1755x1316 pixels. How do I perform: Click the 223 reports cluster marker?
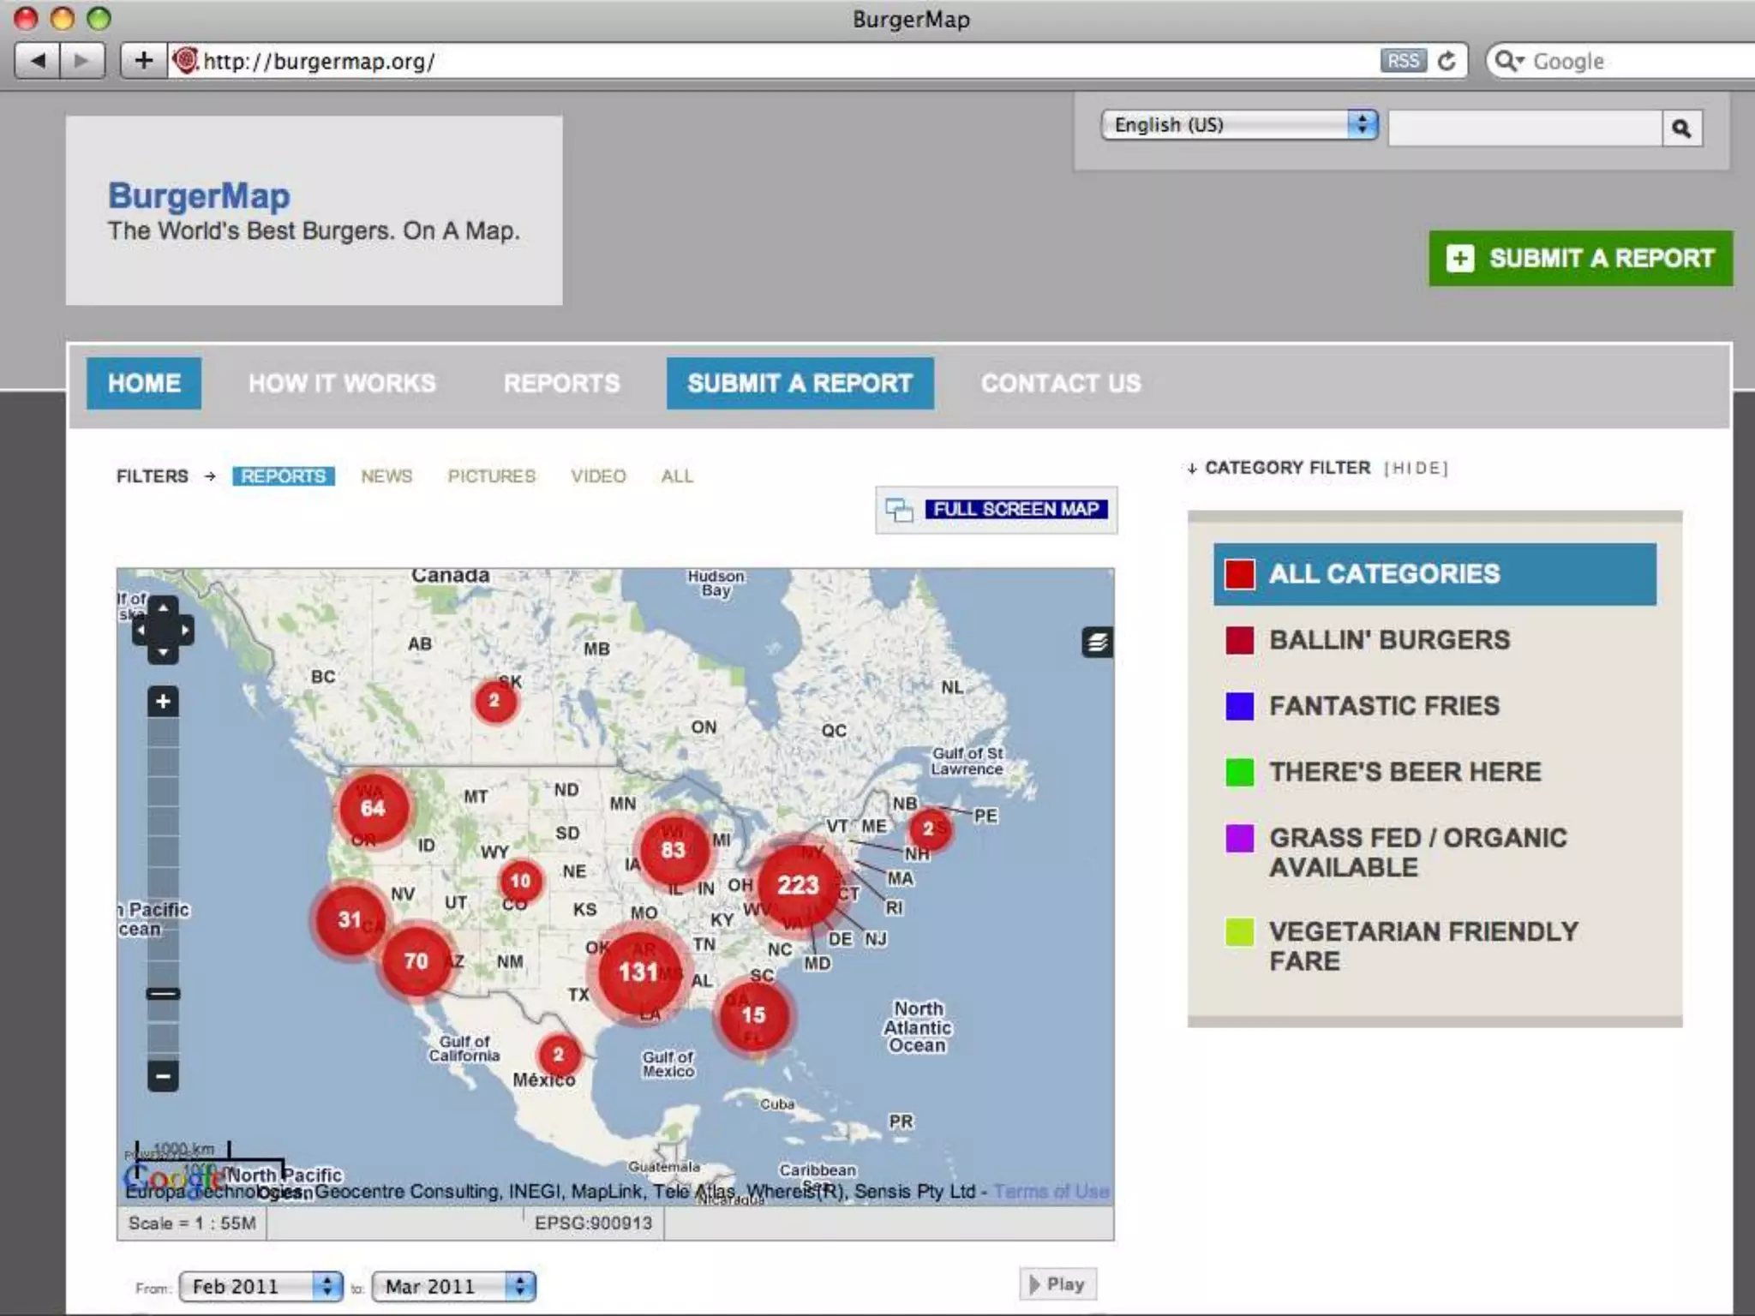(x=798, y=885)
